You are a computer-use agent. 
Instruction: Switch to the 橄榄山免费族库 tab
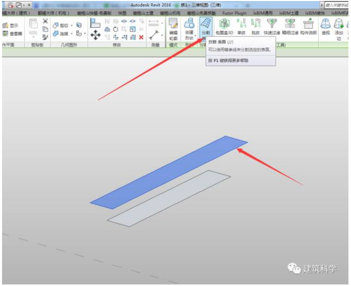click(202, 13)
